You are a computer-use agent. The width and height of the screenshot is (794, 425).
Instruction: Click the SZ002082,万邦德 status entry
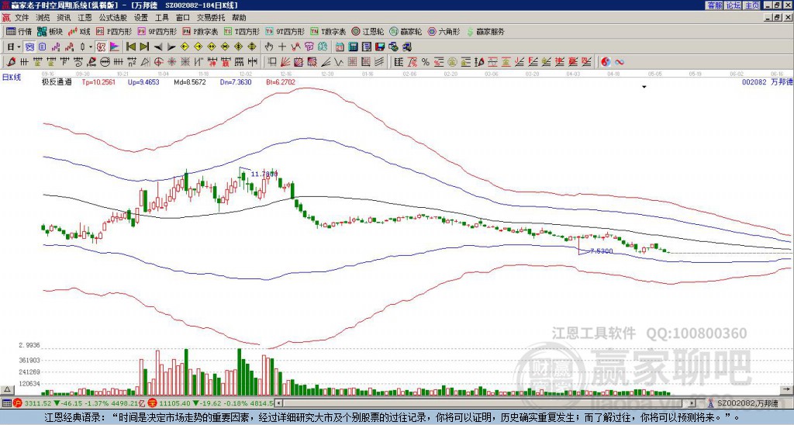pos(747,403)
